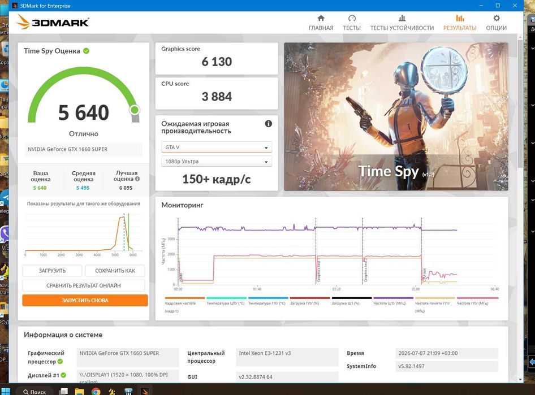535x395 pixels.
Task: Select the РЕЗУЛЬТАТЫ results tab
Action: pos(460,23)
